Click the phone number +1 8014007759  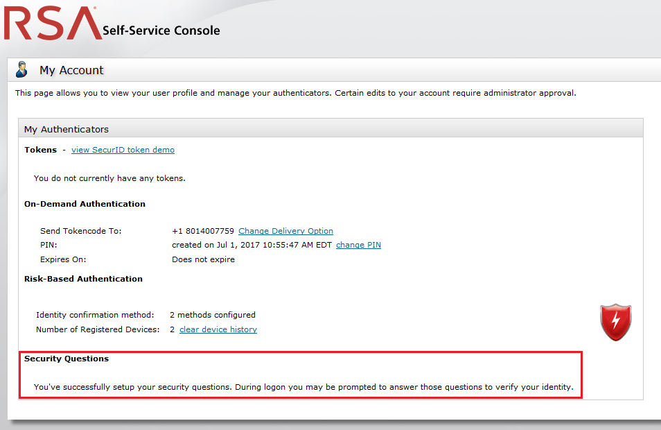203,231
